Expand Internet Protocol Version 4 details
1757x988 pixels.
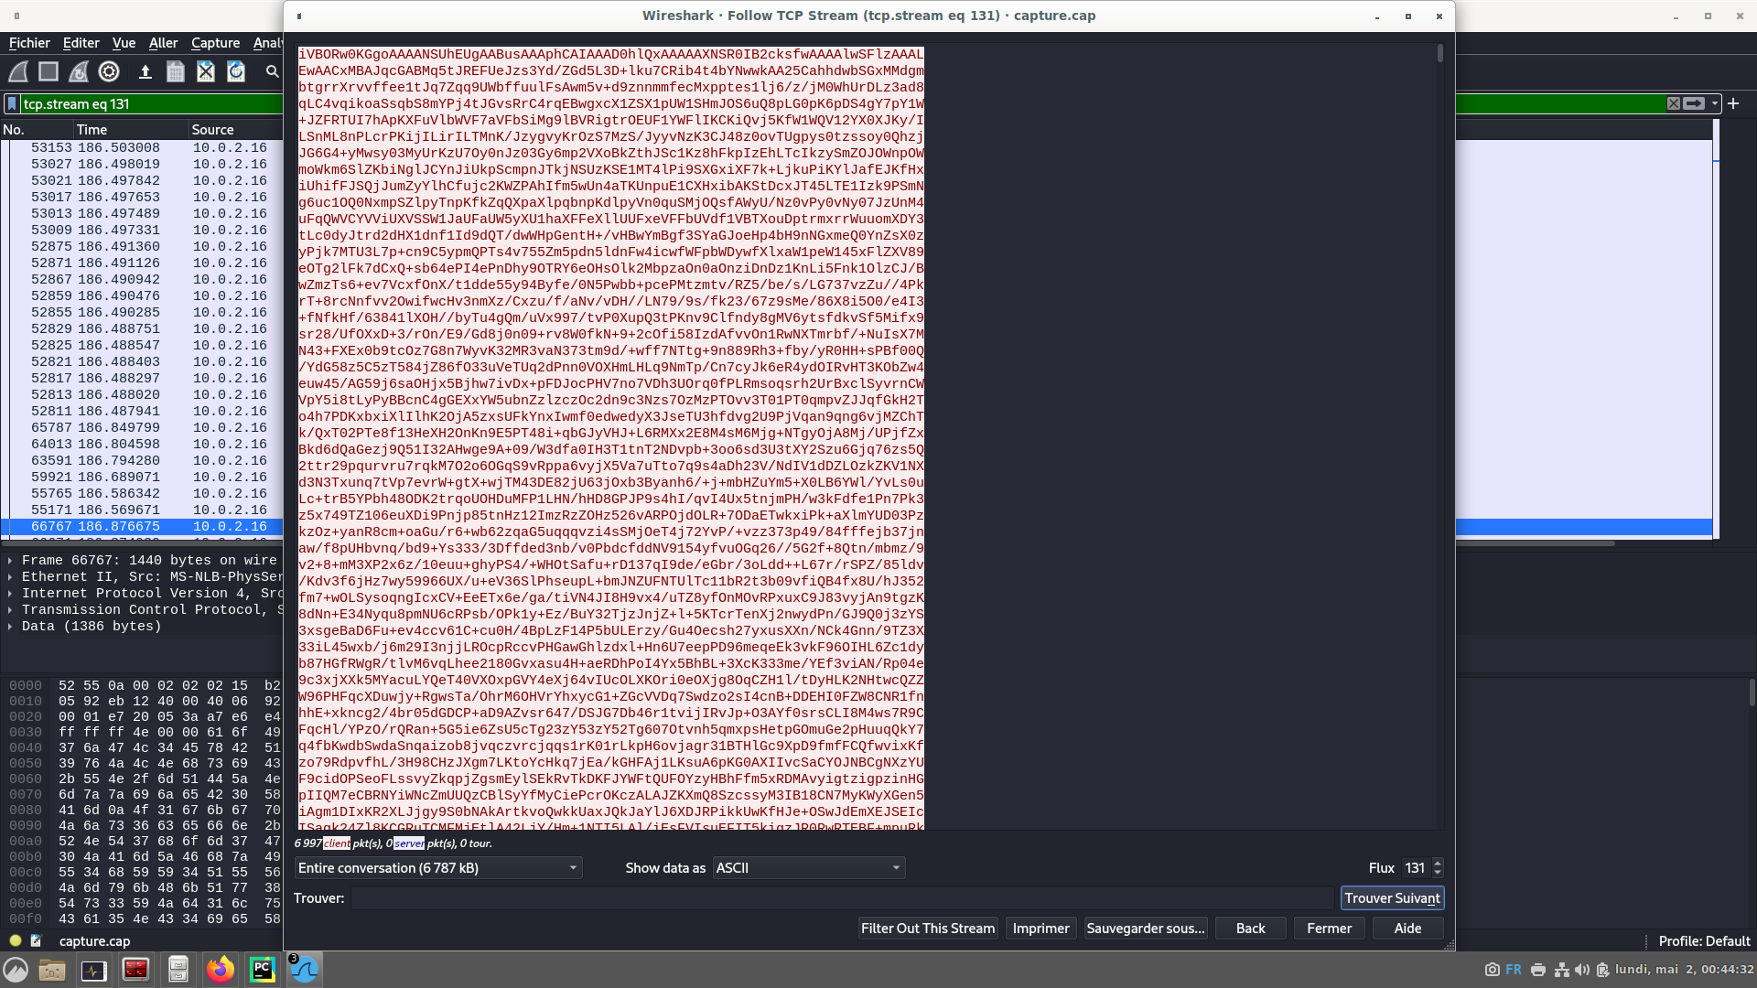click(10, 593)
